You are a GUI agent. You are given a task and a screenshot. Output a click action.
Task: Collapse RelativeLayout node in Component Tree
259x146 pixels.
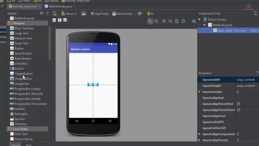pyautogui.click(x=204, y=25)
